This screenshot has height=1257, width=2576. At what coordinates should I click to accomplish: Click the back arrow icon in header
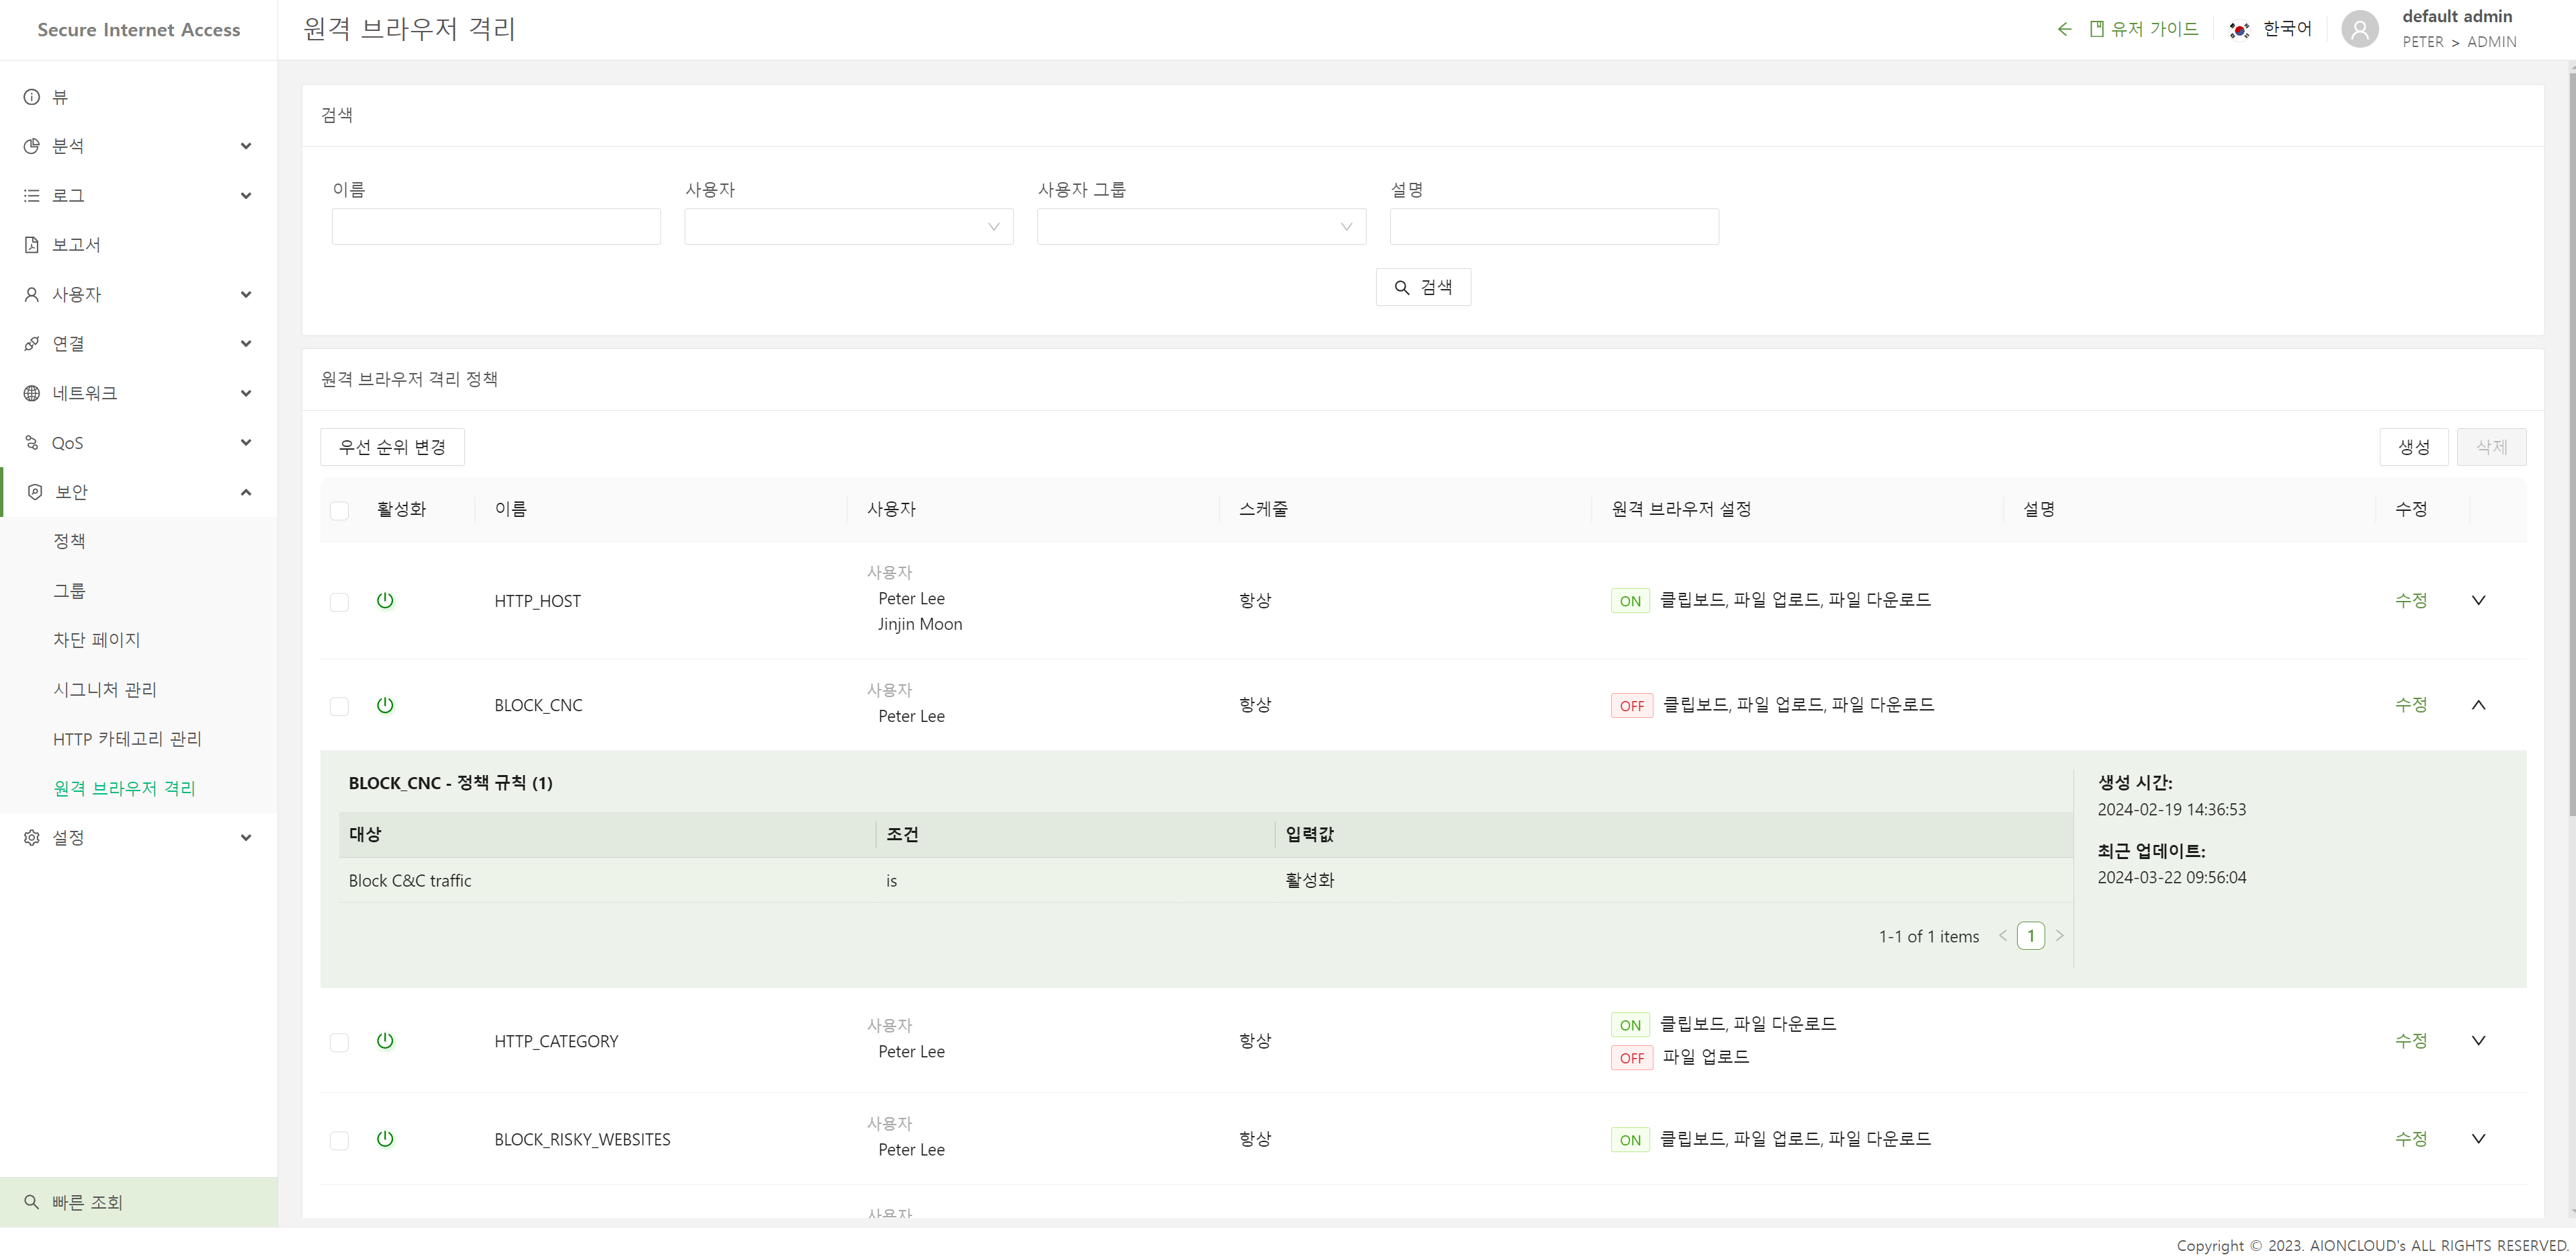pos(2064,29)
